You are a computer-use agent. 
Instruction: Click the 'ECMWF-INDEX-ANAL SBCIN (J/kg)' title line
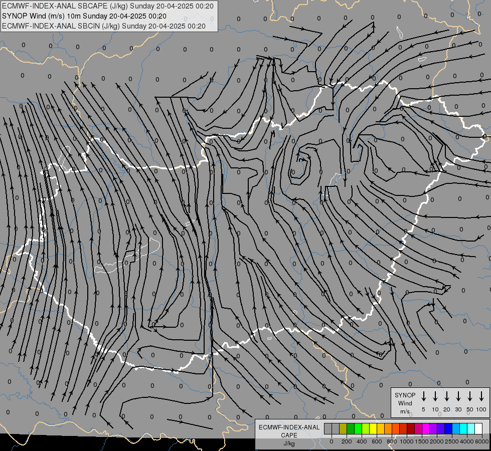104,26
